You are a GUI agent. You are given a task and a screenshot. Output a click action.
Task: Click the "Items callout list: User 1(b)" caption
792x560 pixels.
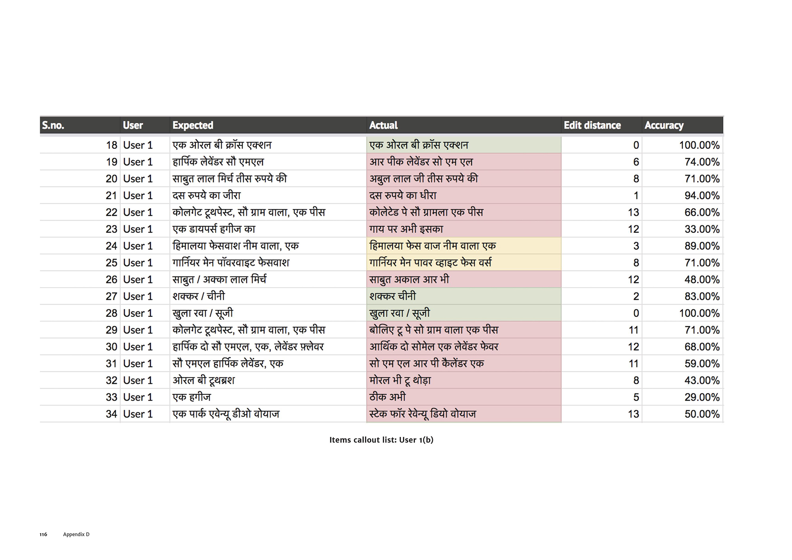381,440
